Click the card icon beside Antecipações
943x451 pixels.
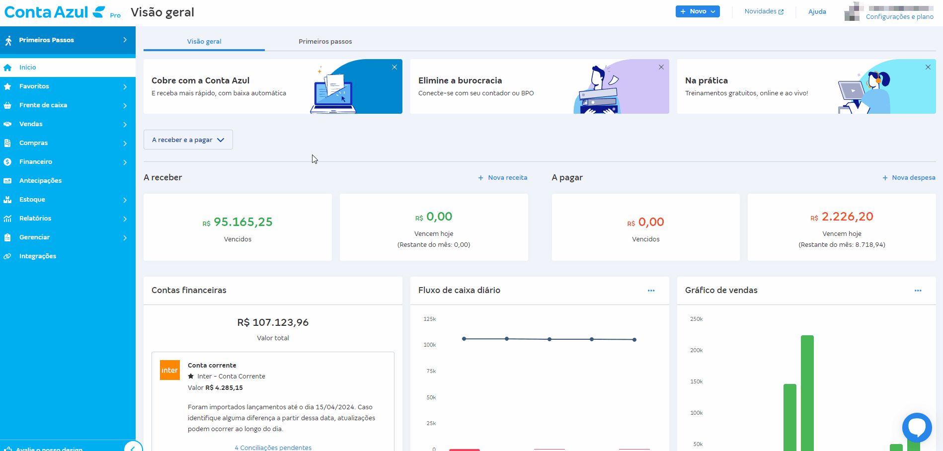7,181
